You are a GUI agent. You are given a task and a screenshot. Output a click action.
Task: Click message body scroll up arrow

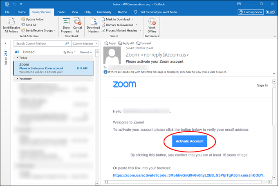point(274,82)
